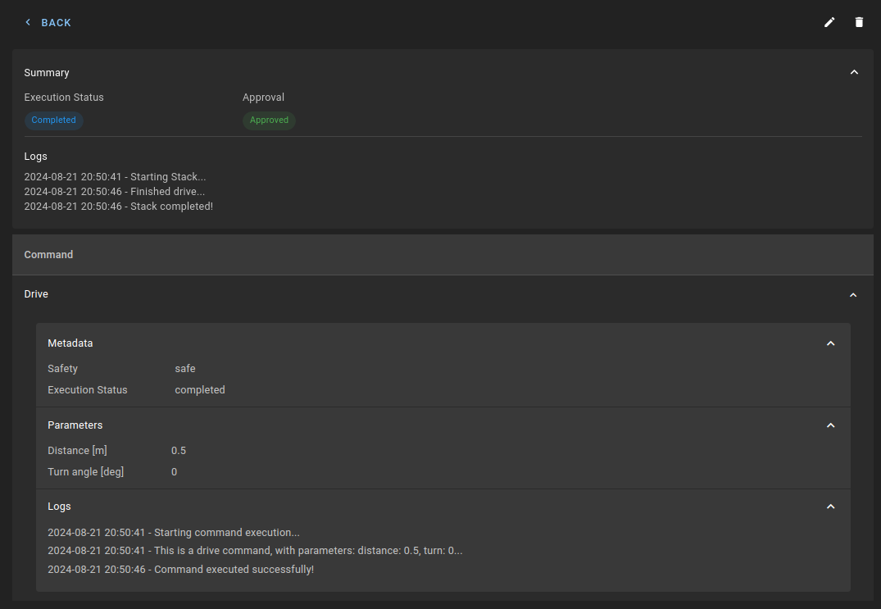Screen dimensions: 881x609
Task: Select 'Starting command execution...' log line
Action: click(x=174, y=533)
